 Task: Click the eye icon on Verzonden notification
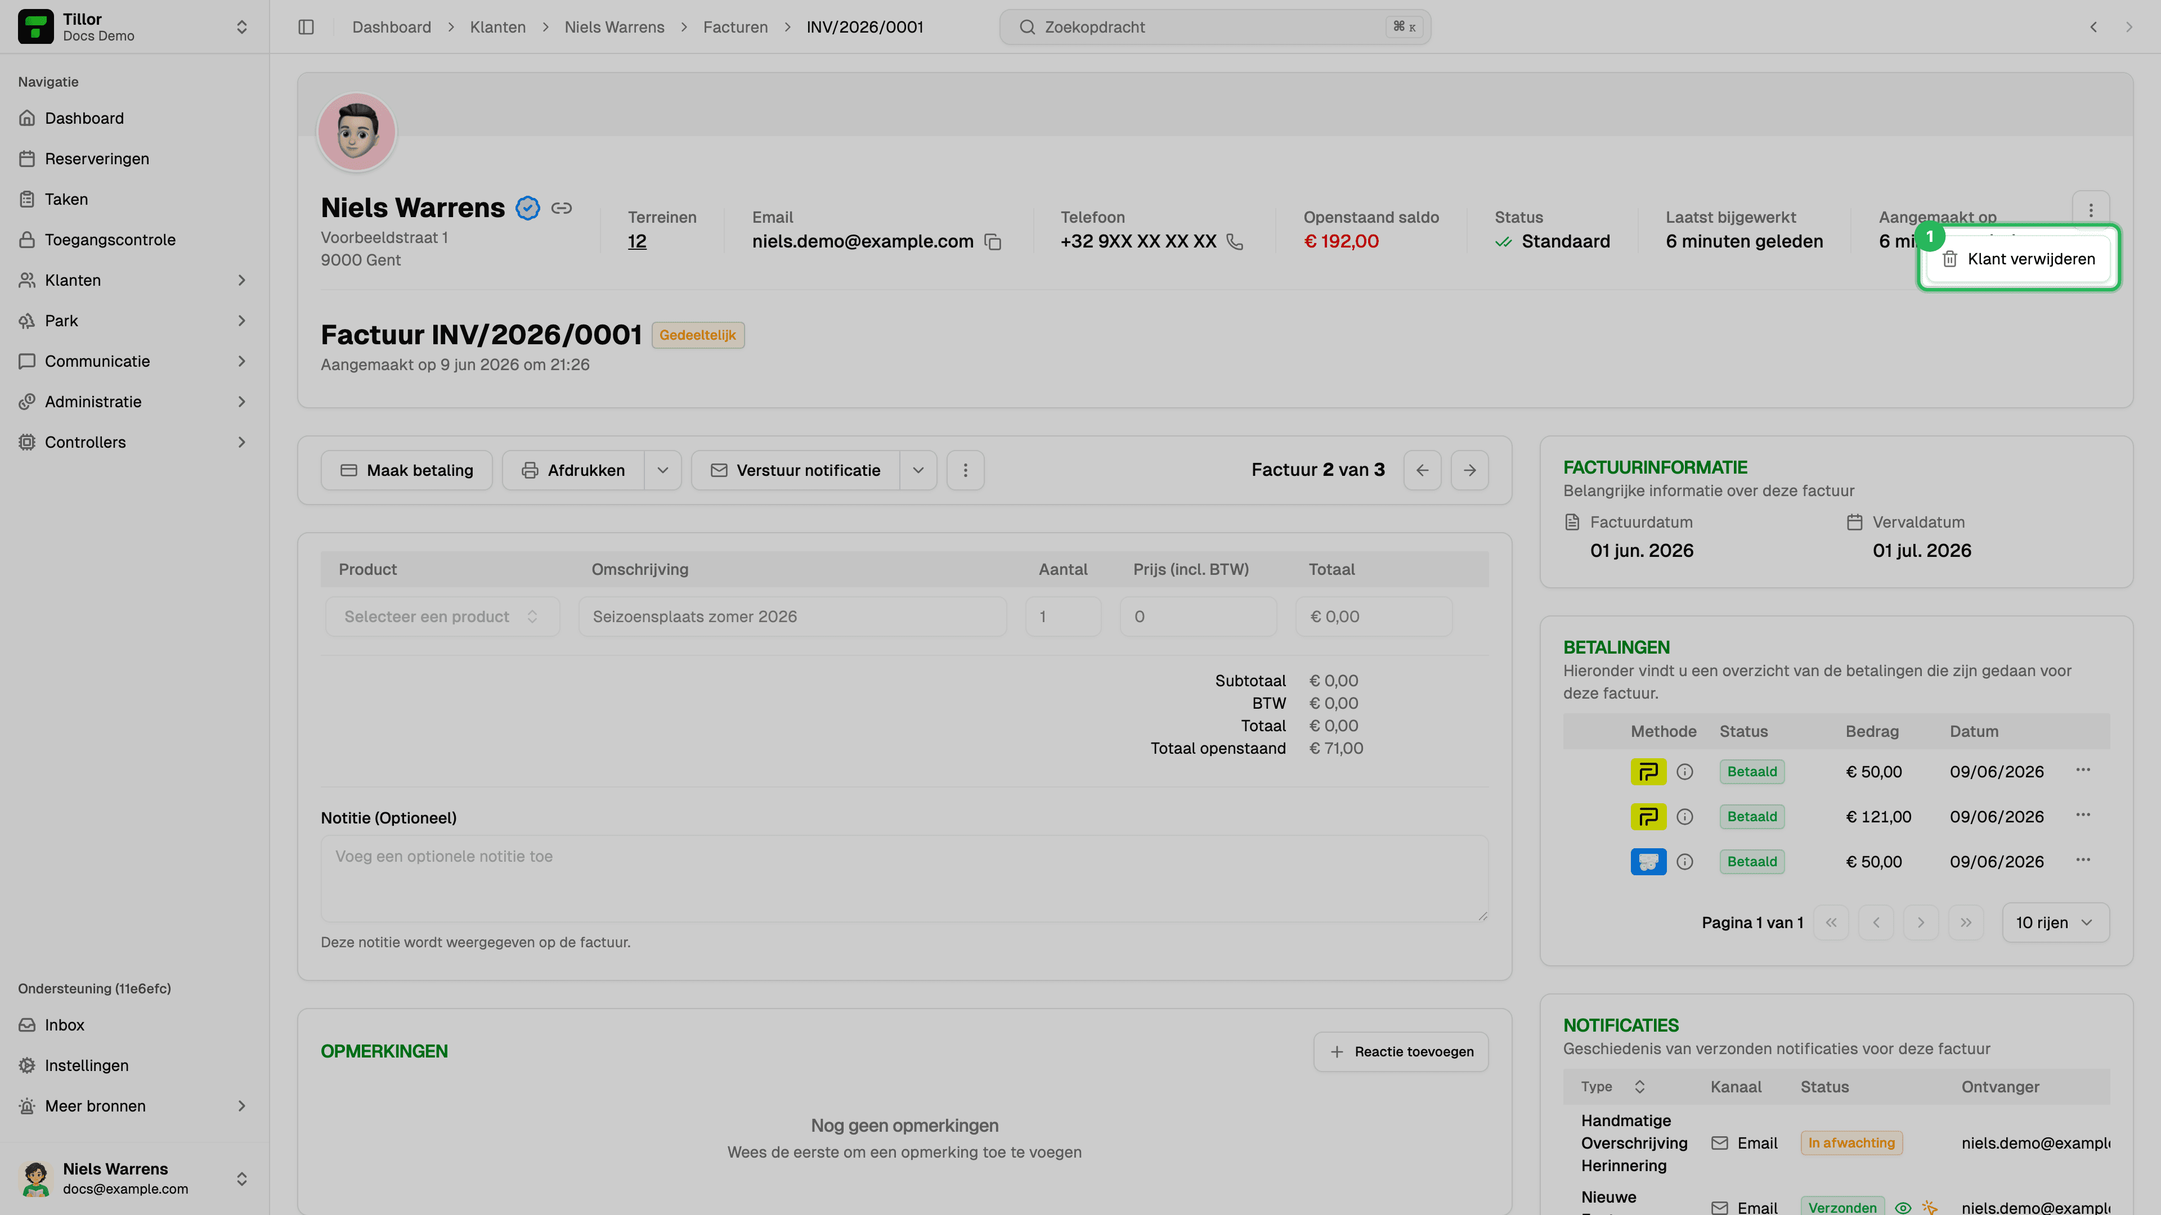tap(1903, 1208)
